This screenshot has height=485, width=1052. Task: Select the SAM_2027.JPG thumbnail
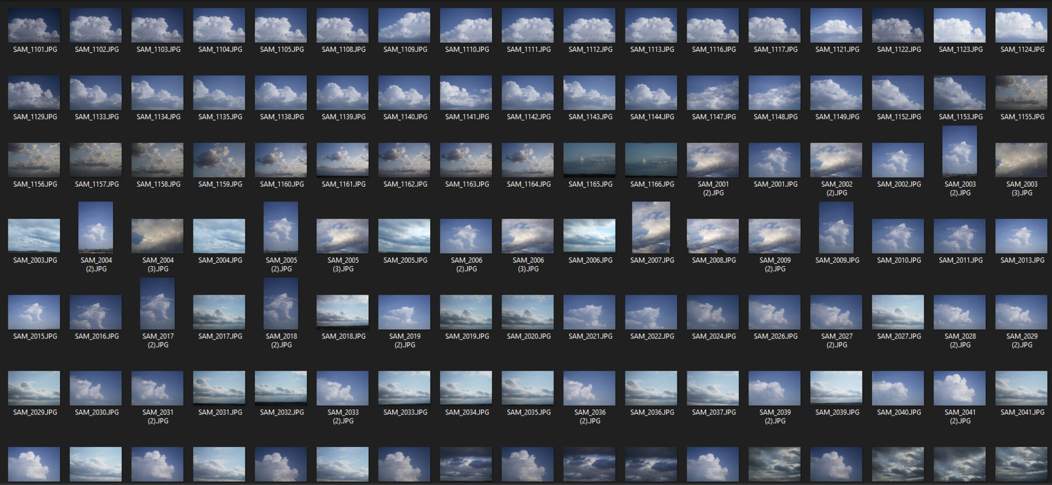click(x=898, y=312)
